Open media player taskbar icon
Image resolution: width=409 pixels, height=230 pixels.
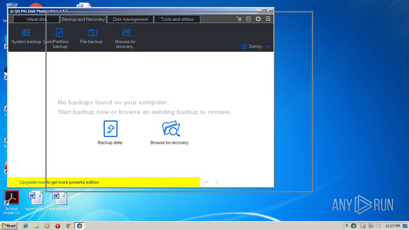(x=47, y=226)
